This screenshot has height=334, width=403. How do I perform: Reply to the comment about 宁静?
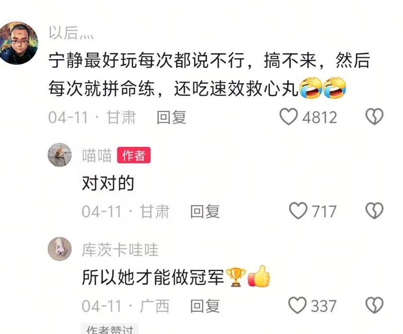(171, 117)
